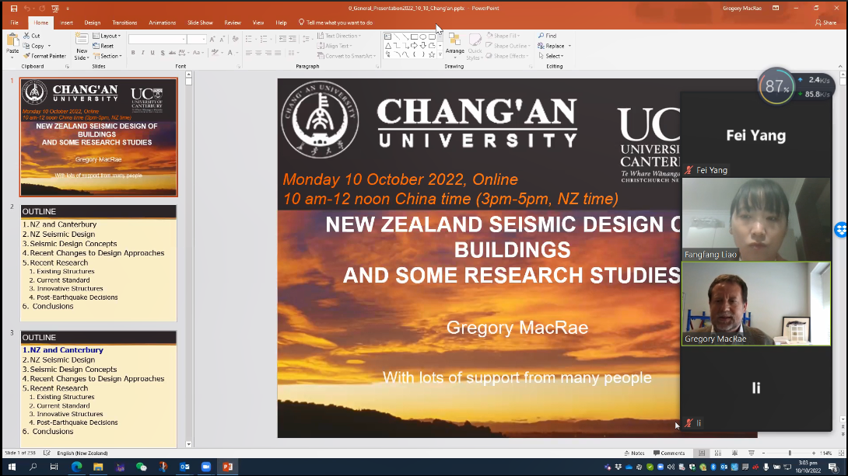848x476 pixels.
Task: Expand the shapes gallery More arrow
Action: point(440,55)
